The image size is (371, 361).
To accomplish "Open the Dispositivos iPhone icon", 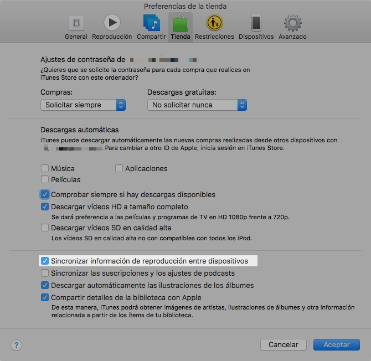I will 256,23.
